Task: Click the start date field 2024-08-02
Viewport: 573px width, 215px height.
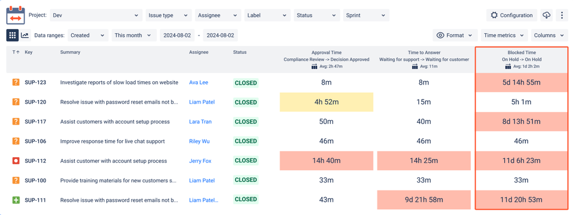Action: click(x=177, y=35)
